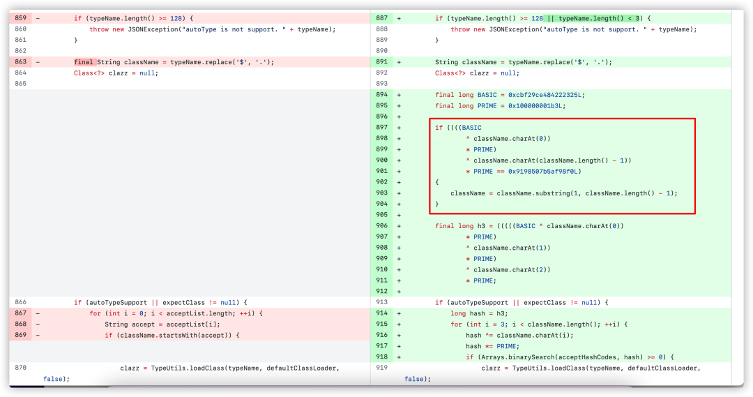This screenshot has width=753, height=397.
Task: Click 'for (int i = 3; i < className.length(); ++i)' line
Action: click(539, 324)
